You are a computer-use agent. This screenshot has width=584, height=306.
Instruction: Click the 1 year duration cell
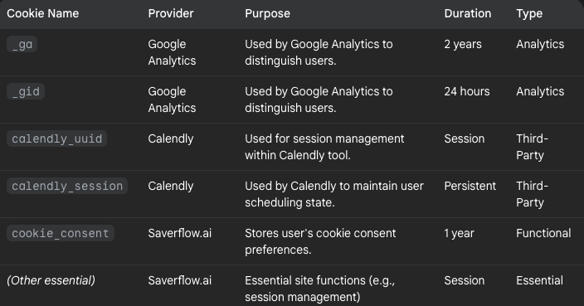tap(460, 233)
